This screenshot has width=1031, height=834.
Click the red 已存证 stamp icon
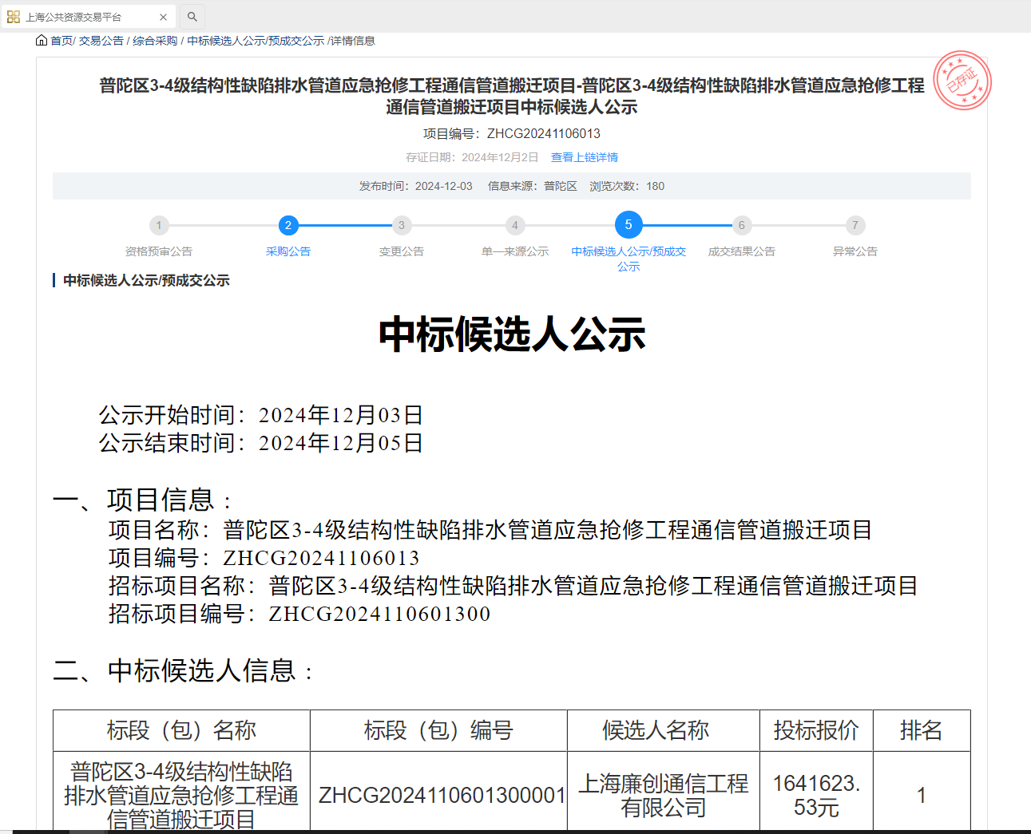tap(962, 81)
